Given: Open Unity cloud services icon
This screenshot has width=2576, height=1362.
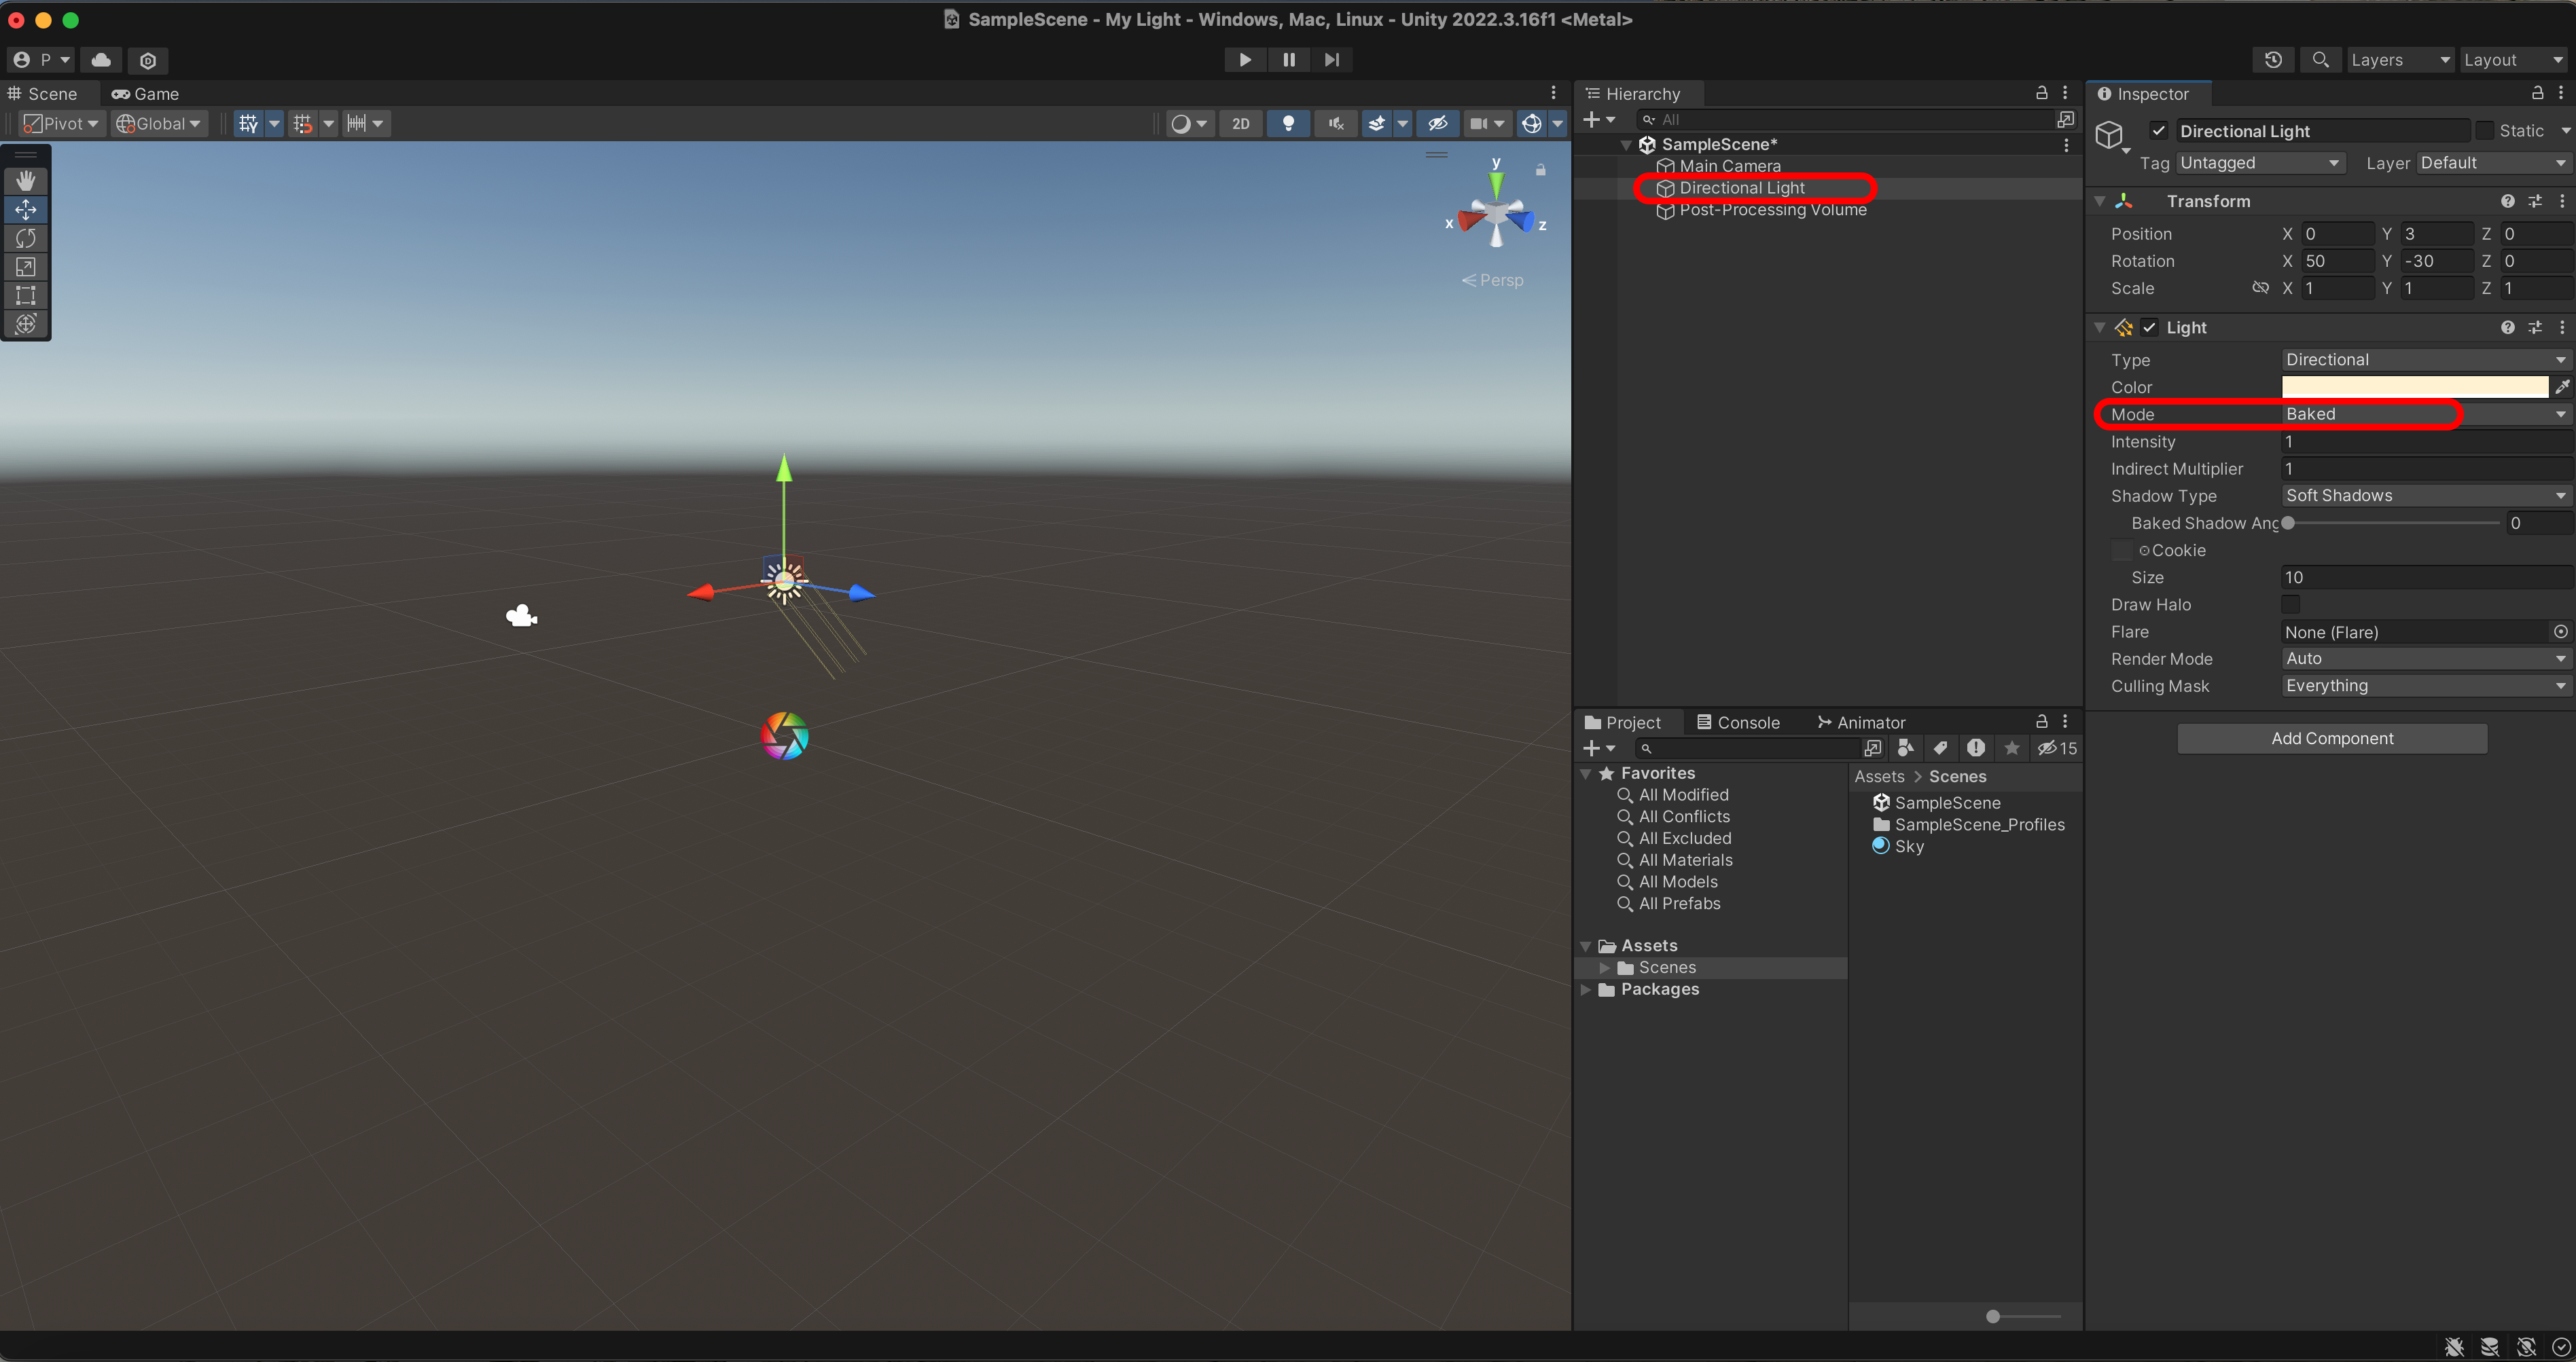Looking at the screenshot, I should pos(101,60).
